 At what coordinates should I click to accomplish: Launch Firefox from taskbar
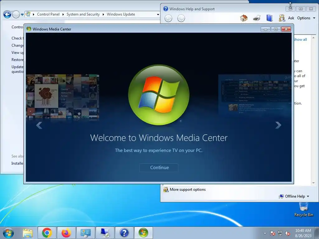point(66,233)
